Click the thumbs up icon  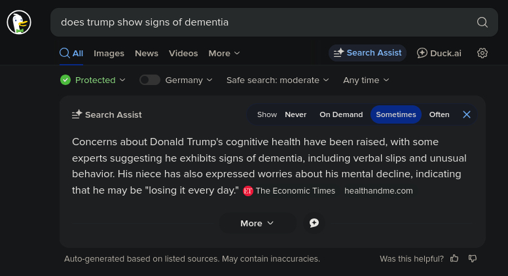454,259
